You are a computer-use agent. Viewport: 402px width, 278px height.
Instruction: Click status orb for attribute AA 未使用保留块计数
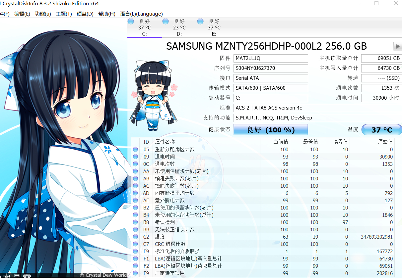(135, 171)
